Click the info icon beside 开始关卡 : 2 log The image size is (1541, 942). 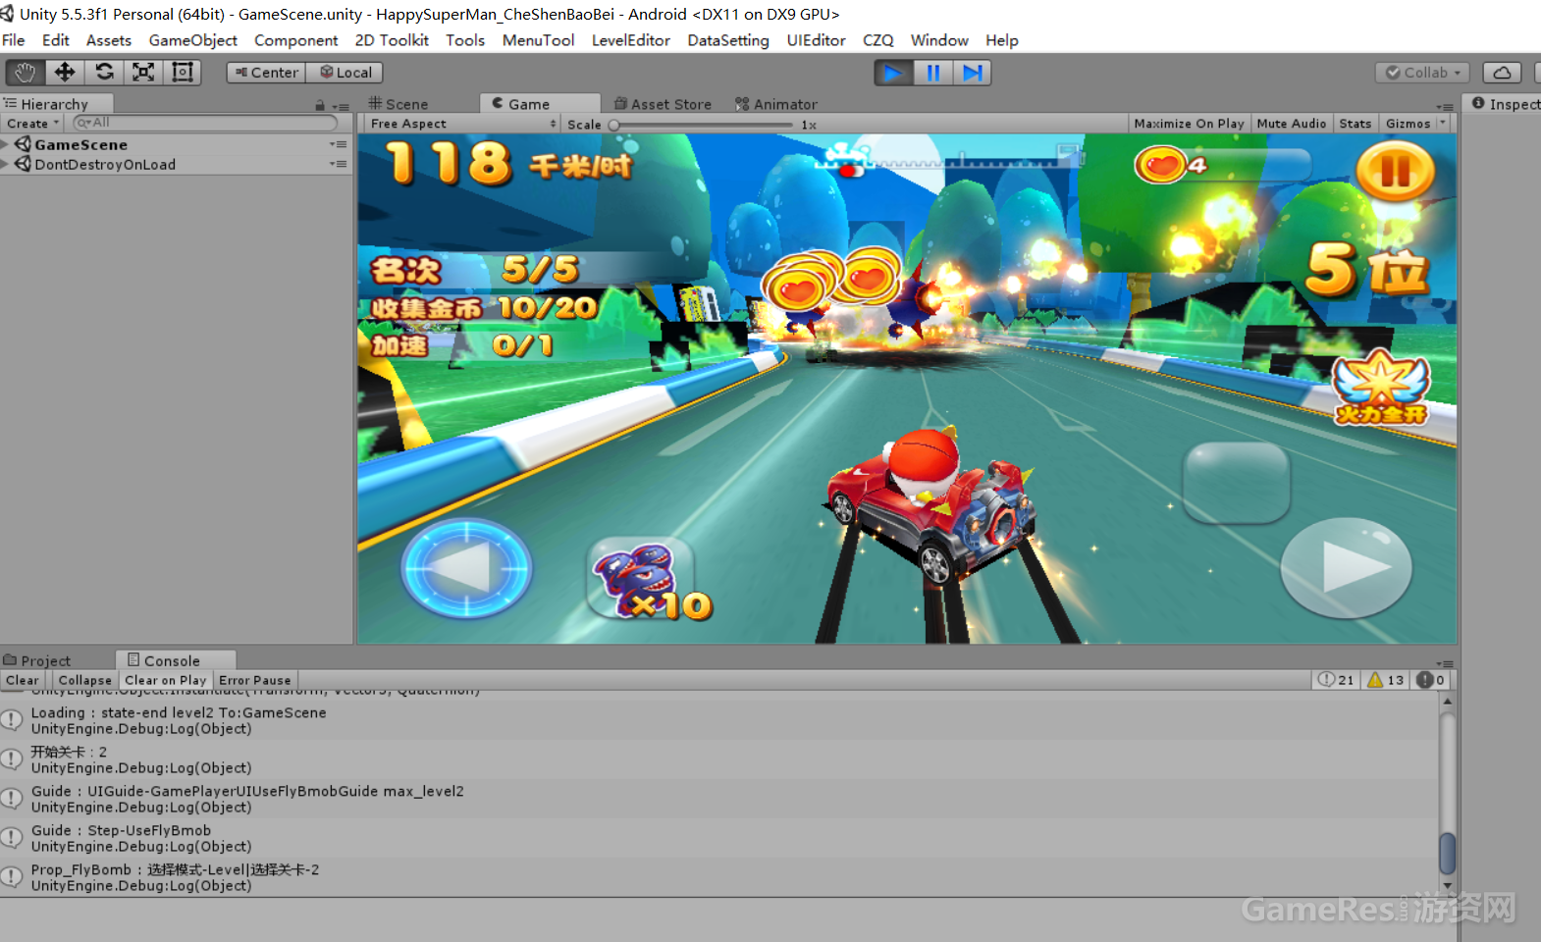click(12, 759)
